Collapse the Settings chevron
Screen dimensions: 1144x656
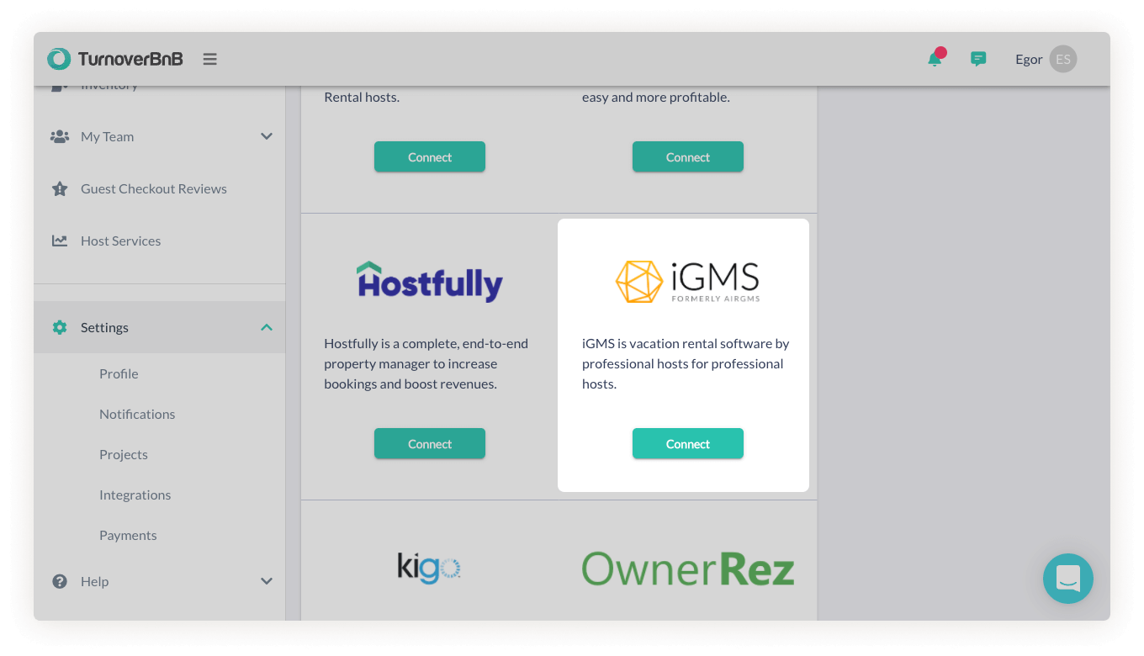point(267,327)
